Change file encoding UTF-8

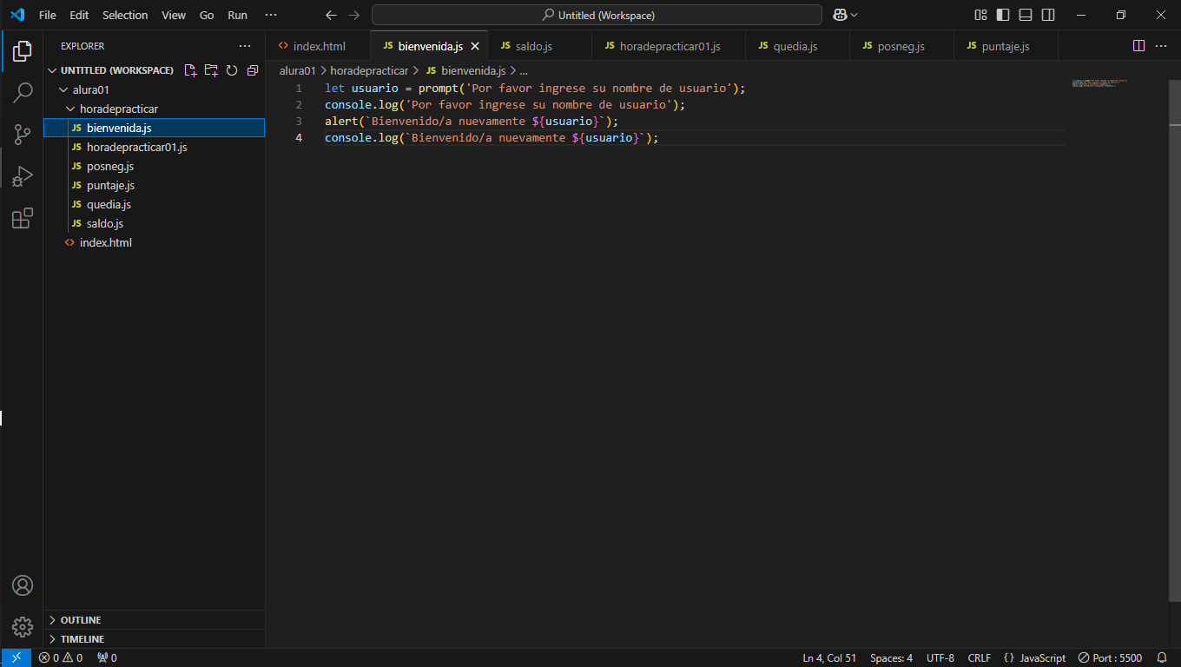(940, 657)
